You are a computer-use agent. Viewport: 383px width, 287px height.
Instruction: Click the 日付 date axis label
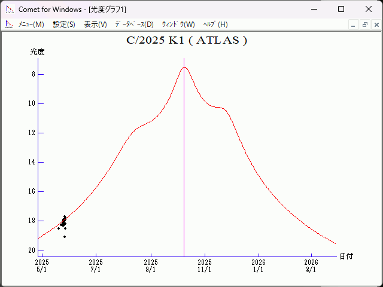[346, 257]
